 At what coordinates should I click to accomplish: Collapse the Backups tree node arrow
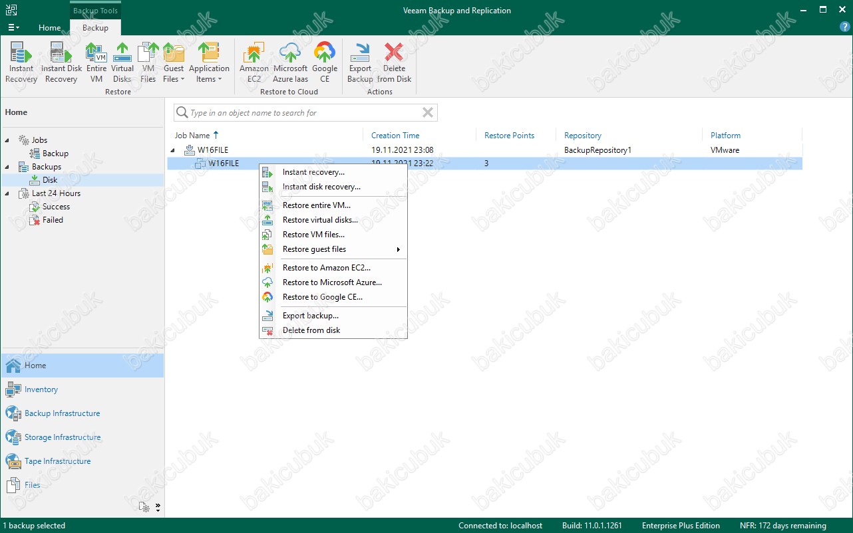[x=7, y=167]
